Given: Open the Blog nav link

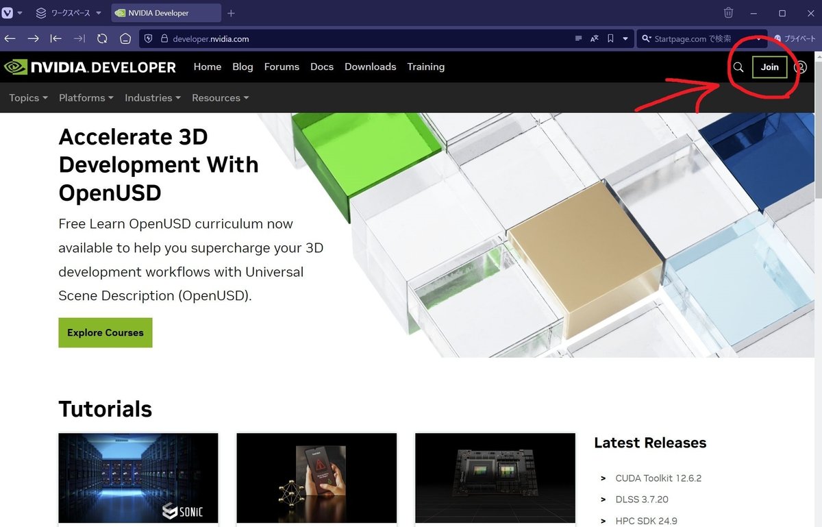Looking at the screenshot, I should coord(242,66).
